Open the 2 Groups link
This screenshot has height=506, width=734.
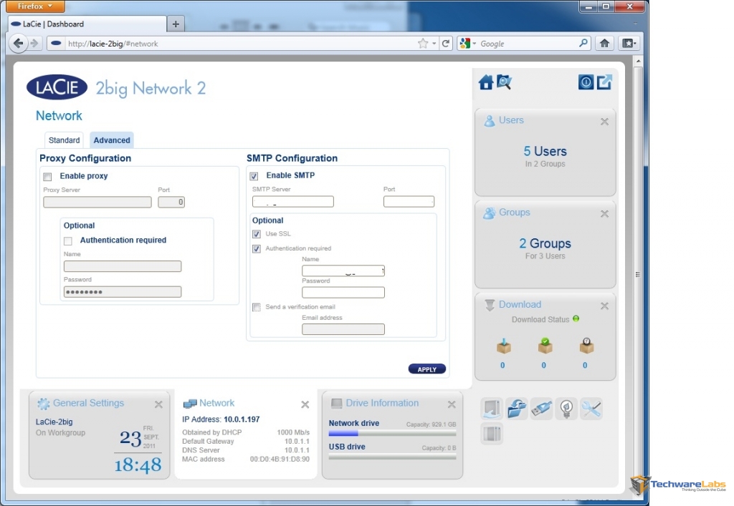click(545, 243)
